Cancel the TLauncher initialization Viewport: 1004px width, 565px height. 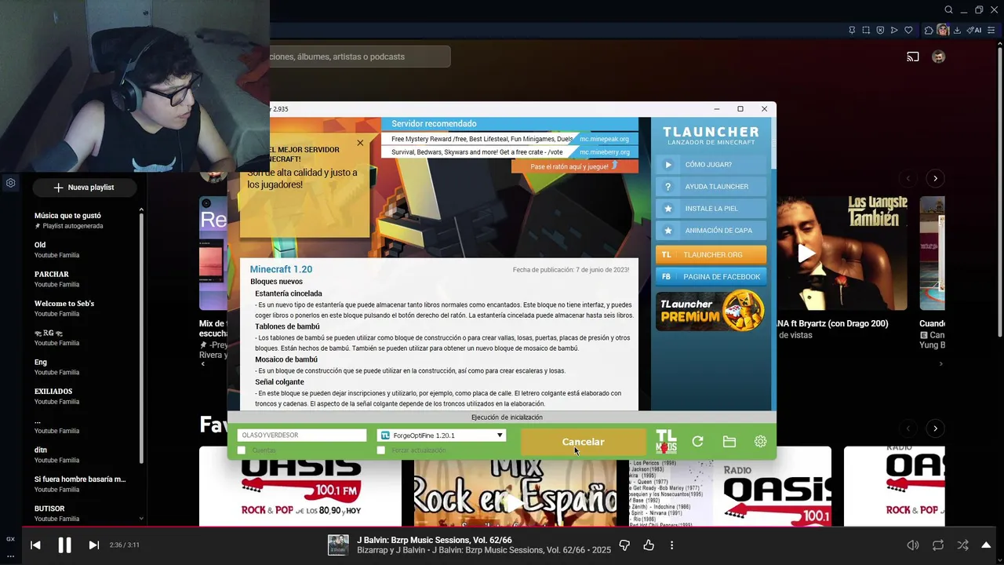(583, 442)
